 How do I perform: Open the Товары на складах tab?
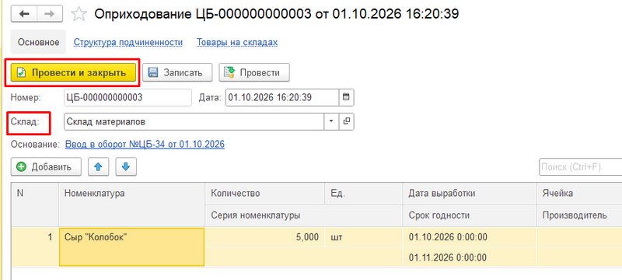[237, 43]
